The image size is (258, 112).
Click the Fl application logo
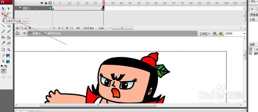pyautogui.click(x=3, y=2)
